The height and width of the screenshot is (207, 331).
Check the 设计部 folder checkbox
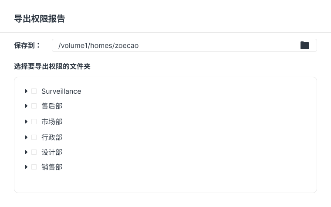point(34,152)
